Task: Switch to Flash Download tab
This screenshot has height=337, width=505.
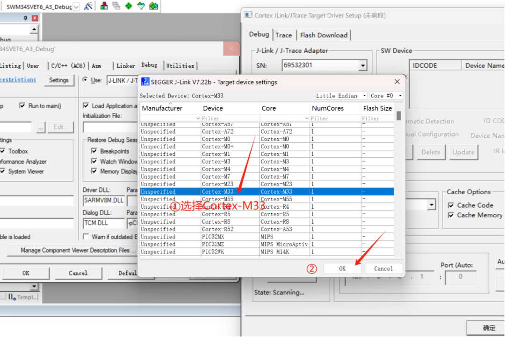Action: click(324, 35)
